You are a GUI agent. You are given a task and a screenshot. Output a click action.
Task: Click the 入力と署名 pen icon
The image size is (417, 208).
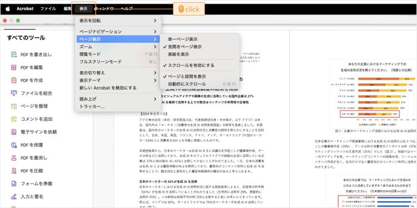(x=14, y=196)
